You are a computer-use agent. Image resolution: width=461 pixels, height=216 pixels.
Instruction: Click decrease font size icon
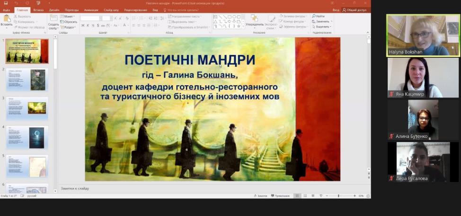pyautogui.click(x=121, y=18)
